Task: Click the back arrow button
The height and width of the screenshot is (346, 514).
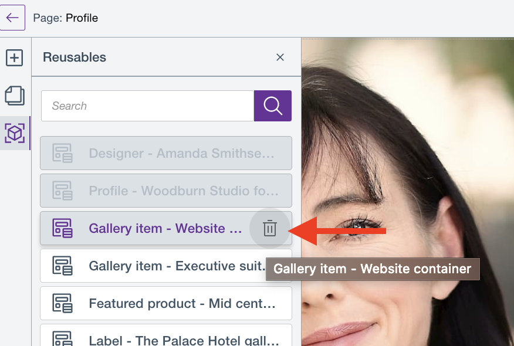Action: point(12,18)
